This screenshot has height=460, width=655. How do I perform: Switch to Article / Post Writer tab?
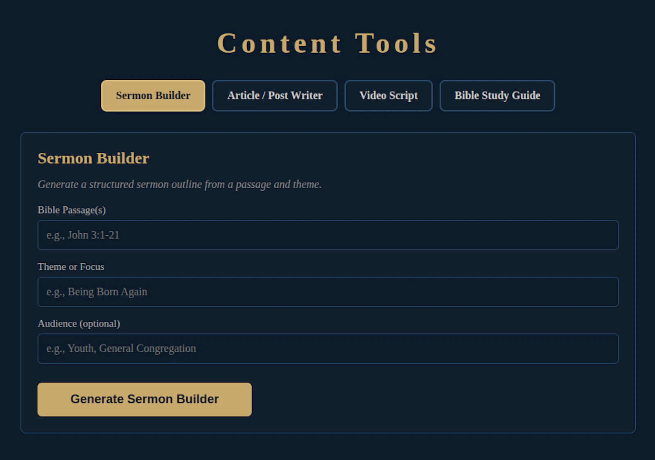click(x=275, y=95)
